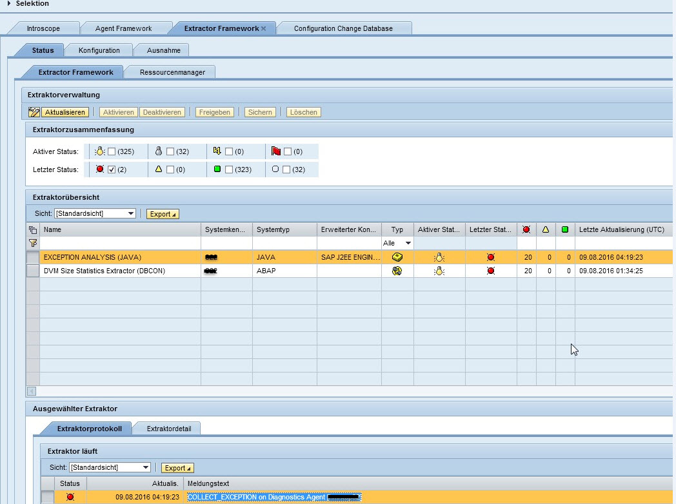The image size is (676, 504).
Task: Open the Konfiguration tab
Action: tap(99, 50)
